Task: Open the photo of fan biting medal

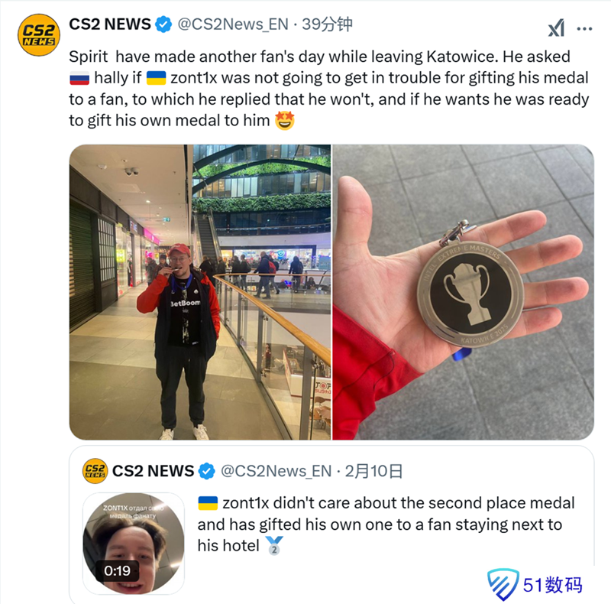Action: 200,292
